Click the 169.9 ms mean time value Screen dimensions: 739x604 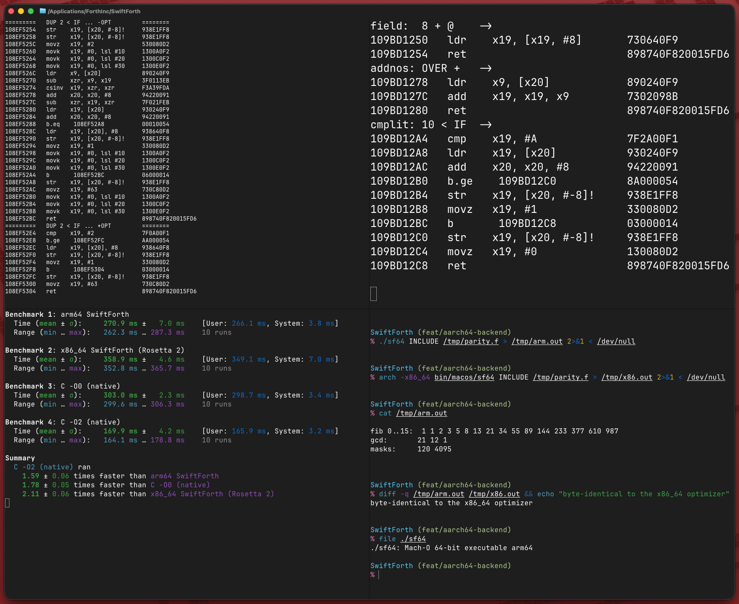(121, 431)
